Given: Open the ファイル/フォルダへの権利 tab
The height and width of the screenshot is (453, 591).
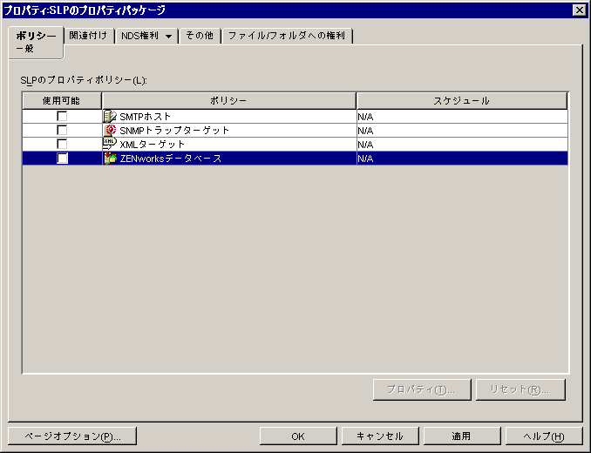Looking at the screenshot, I should pyautogui.click(x=287, y=36).
